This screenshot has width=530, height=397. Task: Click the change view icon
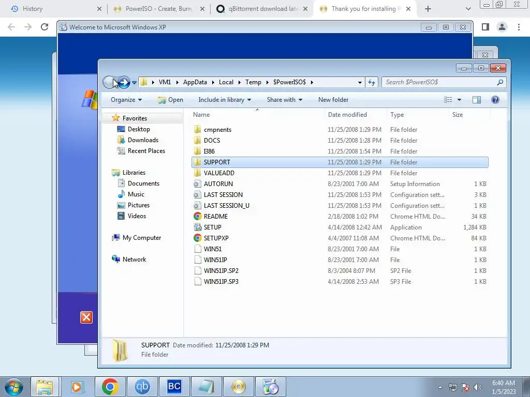click(448, 100)
